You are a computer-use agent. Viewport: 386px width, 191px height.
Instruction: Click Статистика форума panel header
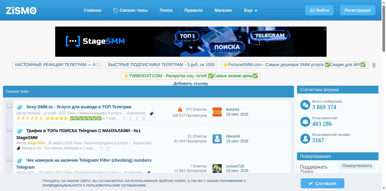coord(338,90)
